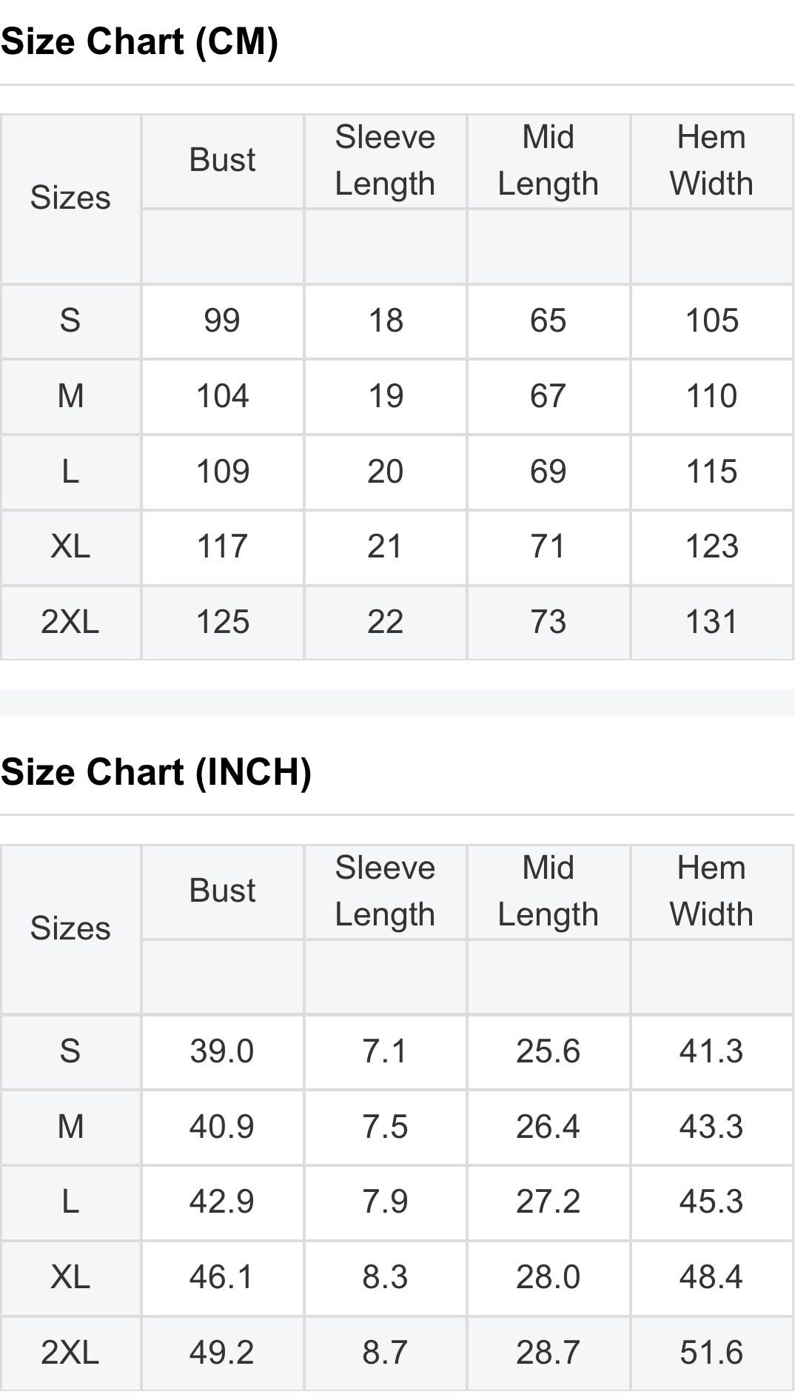Click the bust value 99 for size S
Screen dimensions: 795x1400
click(x=222, y=321)
